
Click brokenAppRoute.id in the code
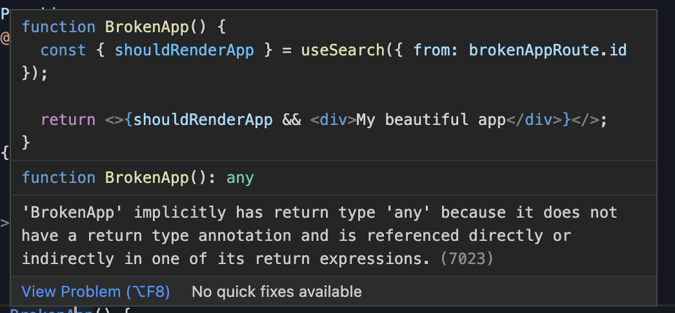pos(548,50)
